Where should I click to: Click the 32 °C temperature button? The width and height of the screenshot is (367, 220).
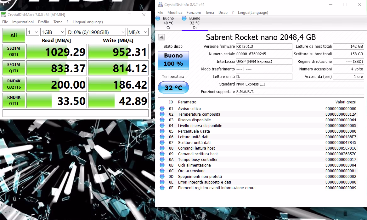point(173,87)
